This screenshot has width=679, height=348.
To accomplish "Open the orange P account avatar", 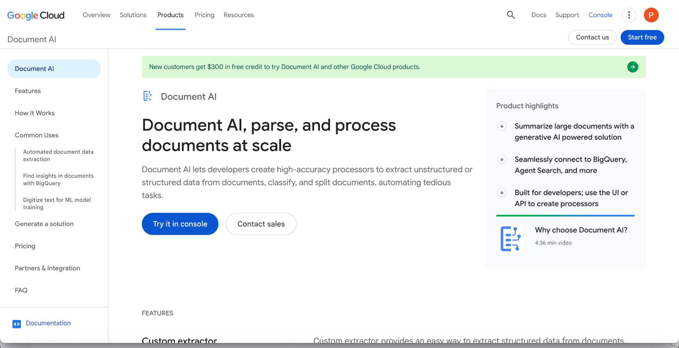I will pyautogui.click(x=651, y=15).
